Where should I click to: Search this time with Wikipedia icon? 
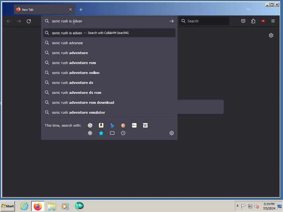[145, 125]
